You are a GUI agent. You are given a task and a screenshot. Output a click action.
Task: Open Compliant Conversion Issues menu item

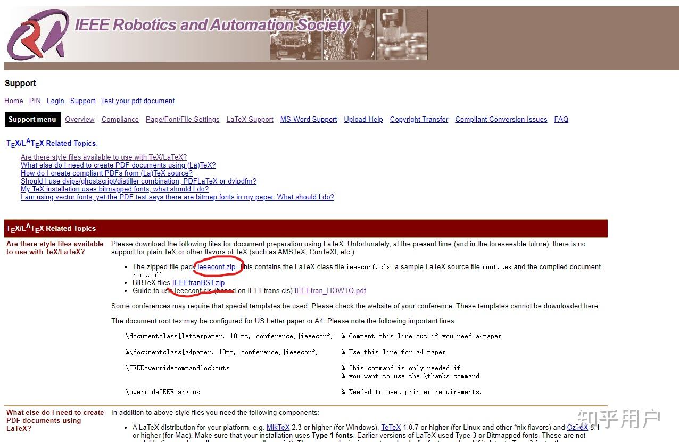click(x=501, y=120)
